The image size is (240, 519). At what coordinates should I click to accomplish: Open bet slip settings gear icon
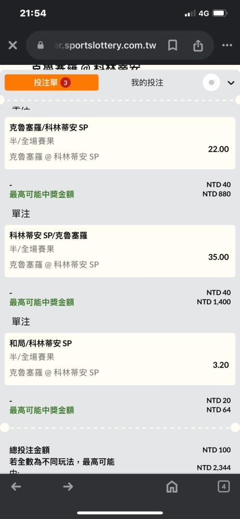coord(212,83)
